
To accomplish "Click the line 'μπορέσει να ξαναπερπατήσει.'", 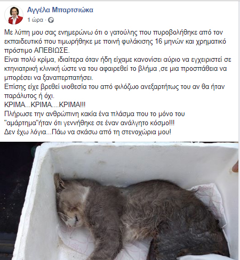I will click(x=49, y=78).
